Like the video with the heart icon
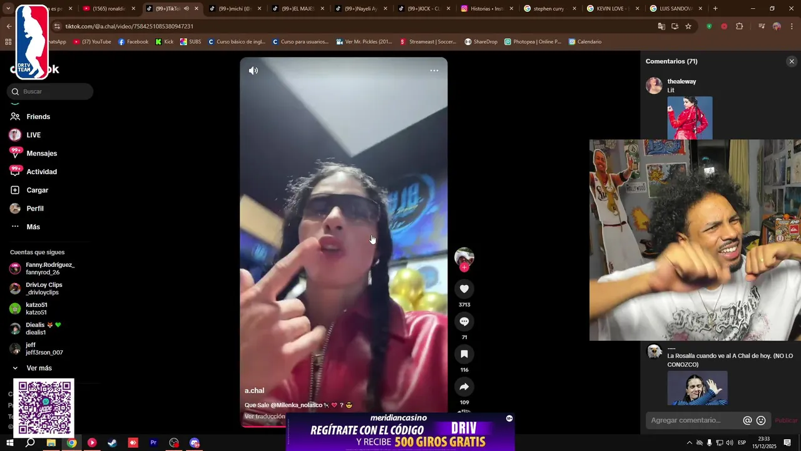Screen dimensions: 801x451 464,289
